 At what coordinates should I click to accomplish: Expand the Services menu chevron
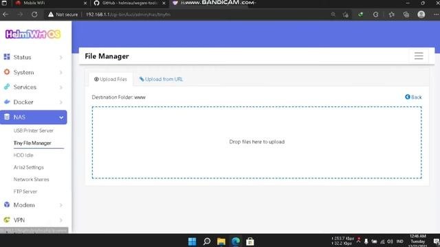click(61, 87)
